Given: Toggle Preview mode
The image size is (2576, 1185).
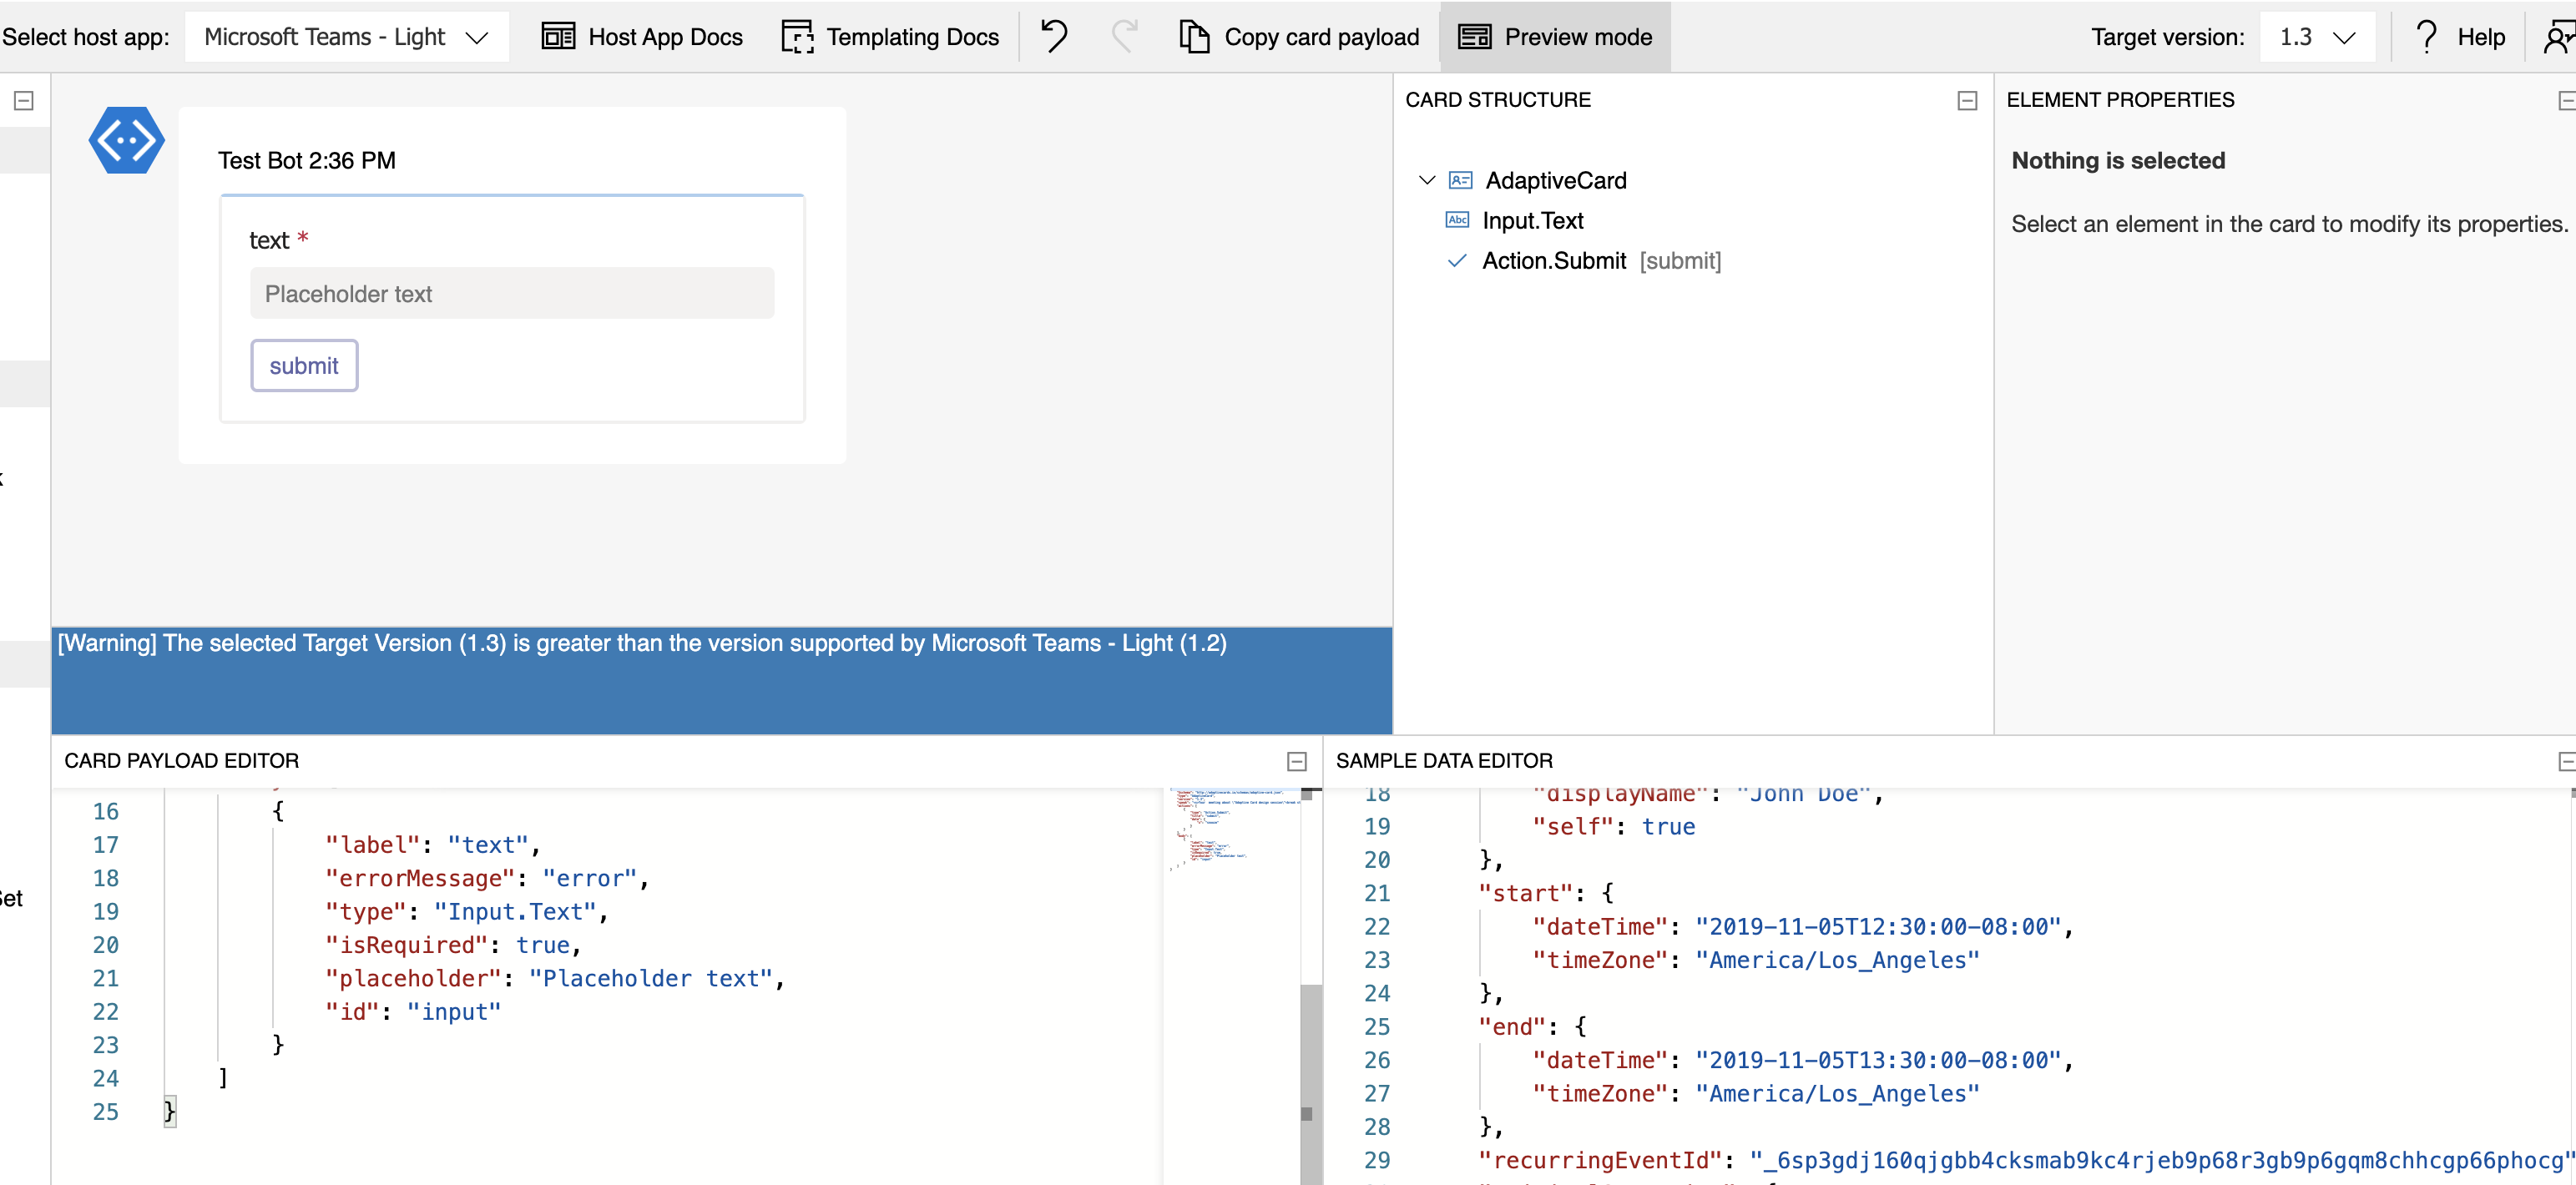Looking at the screenshot, I should point(1555,37).
